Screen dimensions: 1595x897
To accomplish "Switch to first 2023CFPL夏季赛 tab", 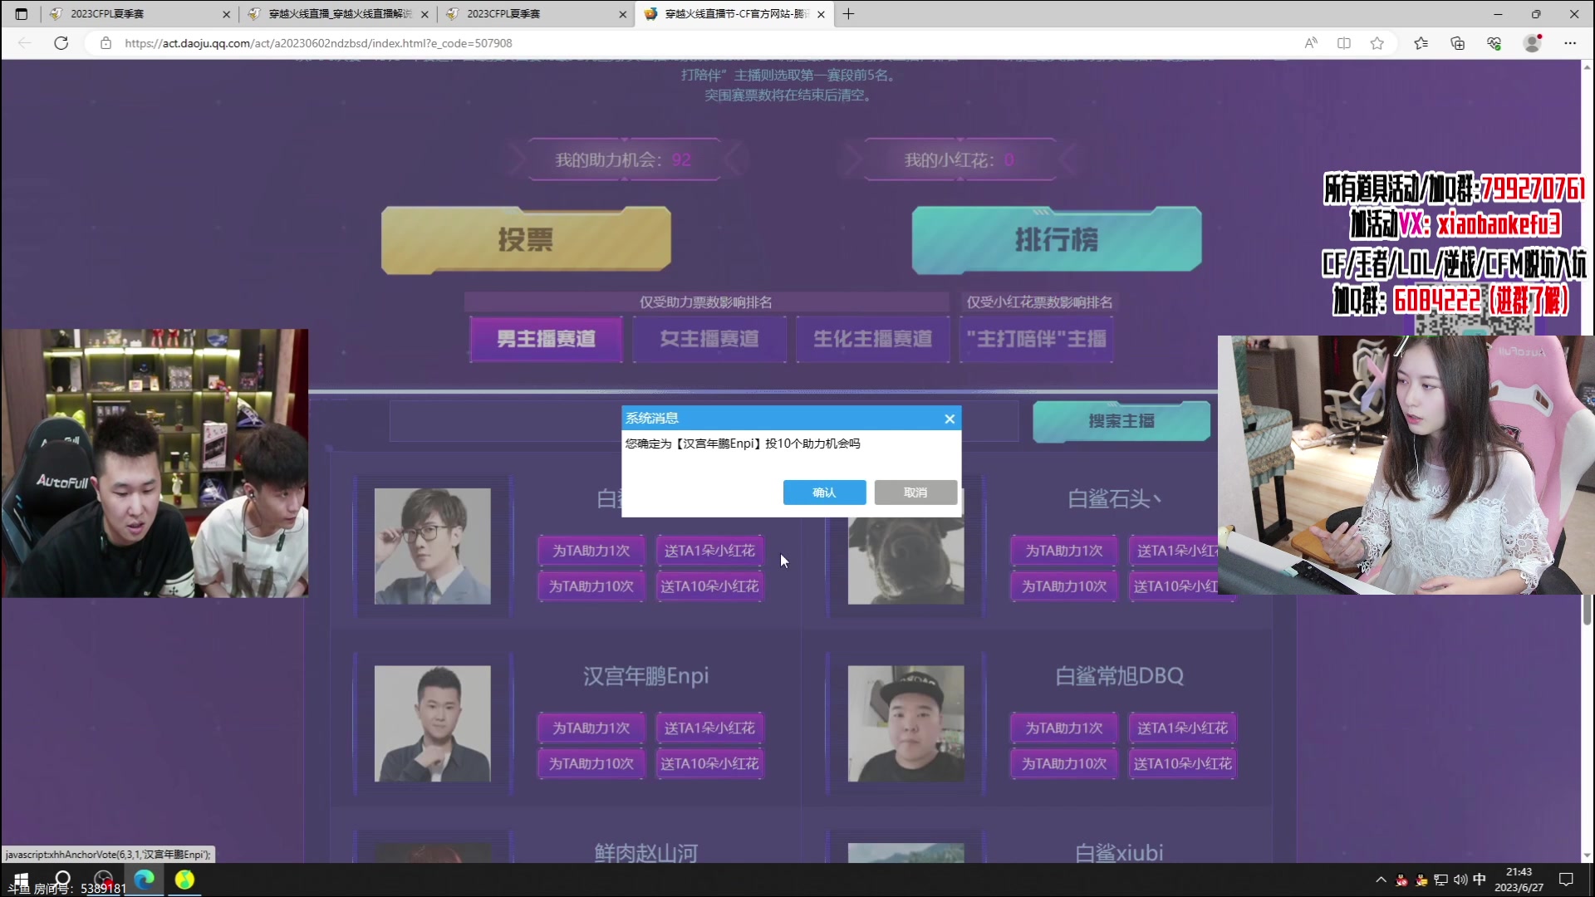I will pyautogui.click(x=140, y=14).
